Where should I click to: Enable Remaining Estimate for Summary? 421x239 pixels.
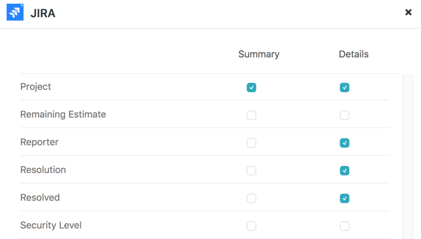(x=251, y=115)
